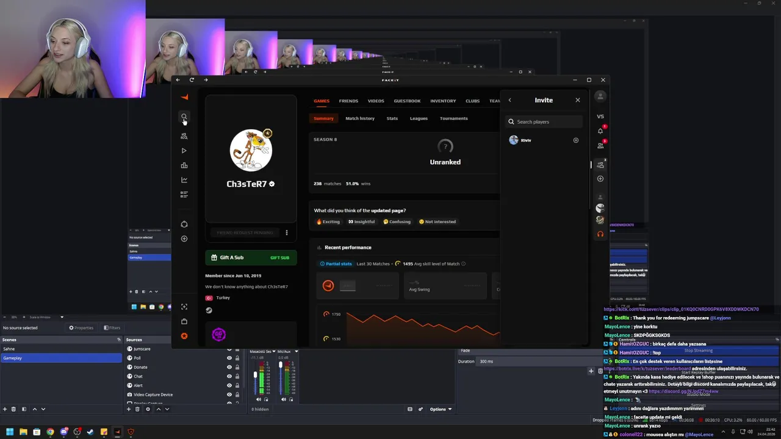Open the feed list sidebar icon

point(184,195)
